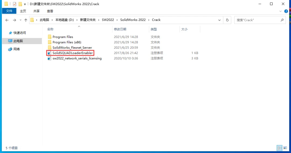Click the 3 KB size value

(x=195, y=58)
